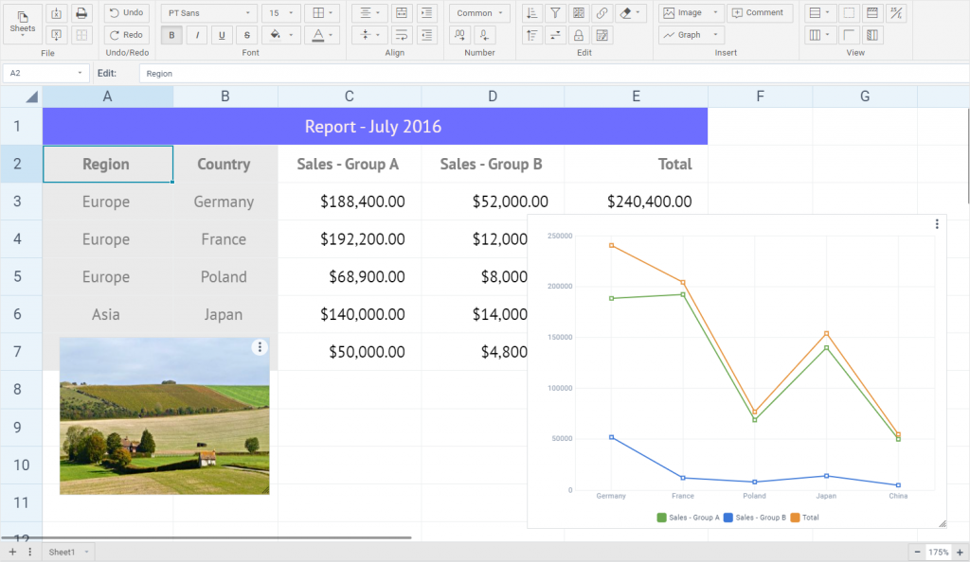Click the filter funnel icon
Image resolution: width=970 pixels, height=562 pixels.
pos(555,13)
